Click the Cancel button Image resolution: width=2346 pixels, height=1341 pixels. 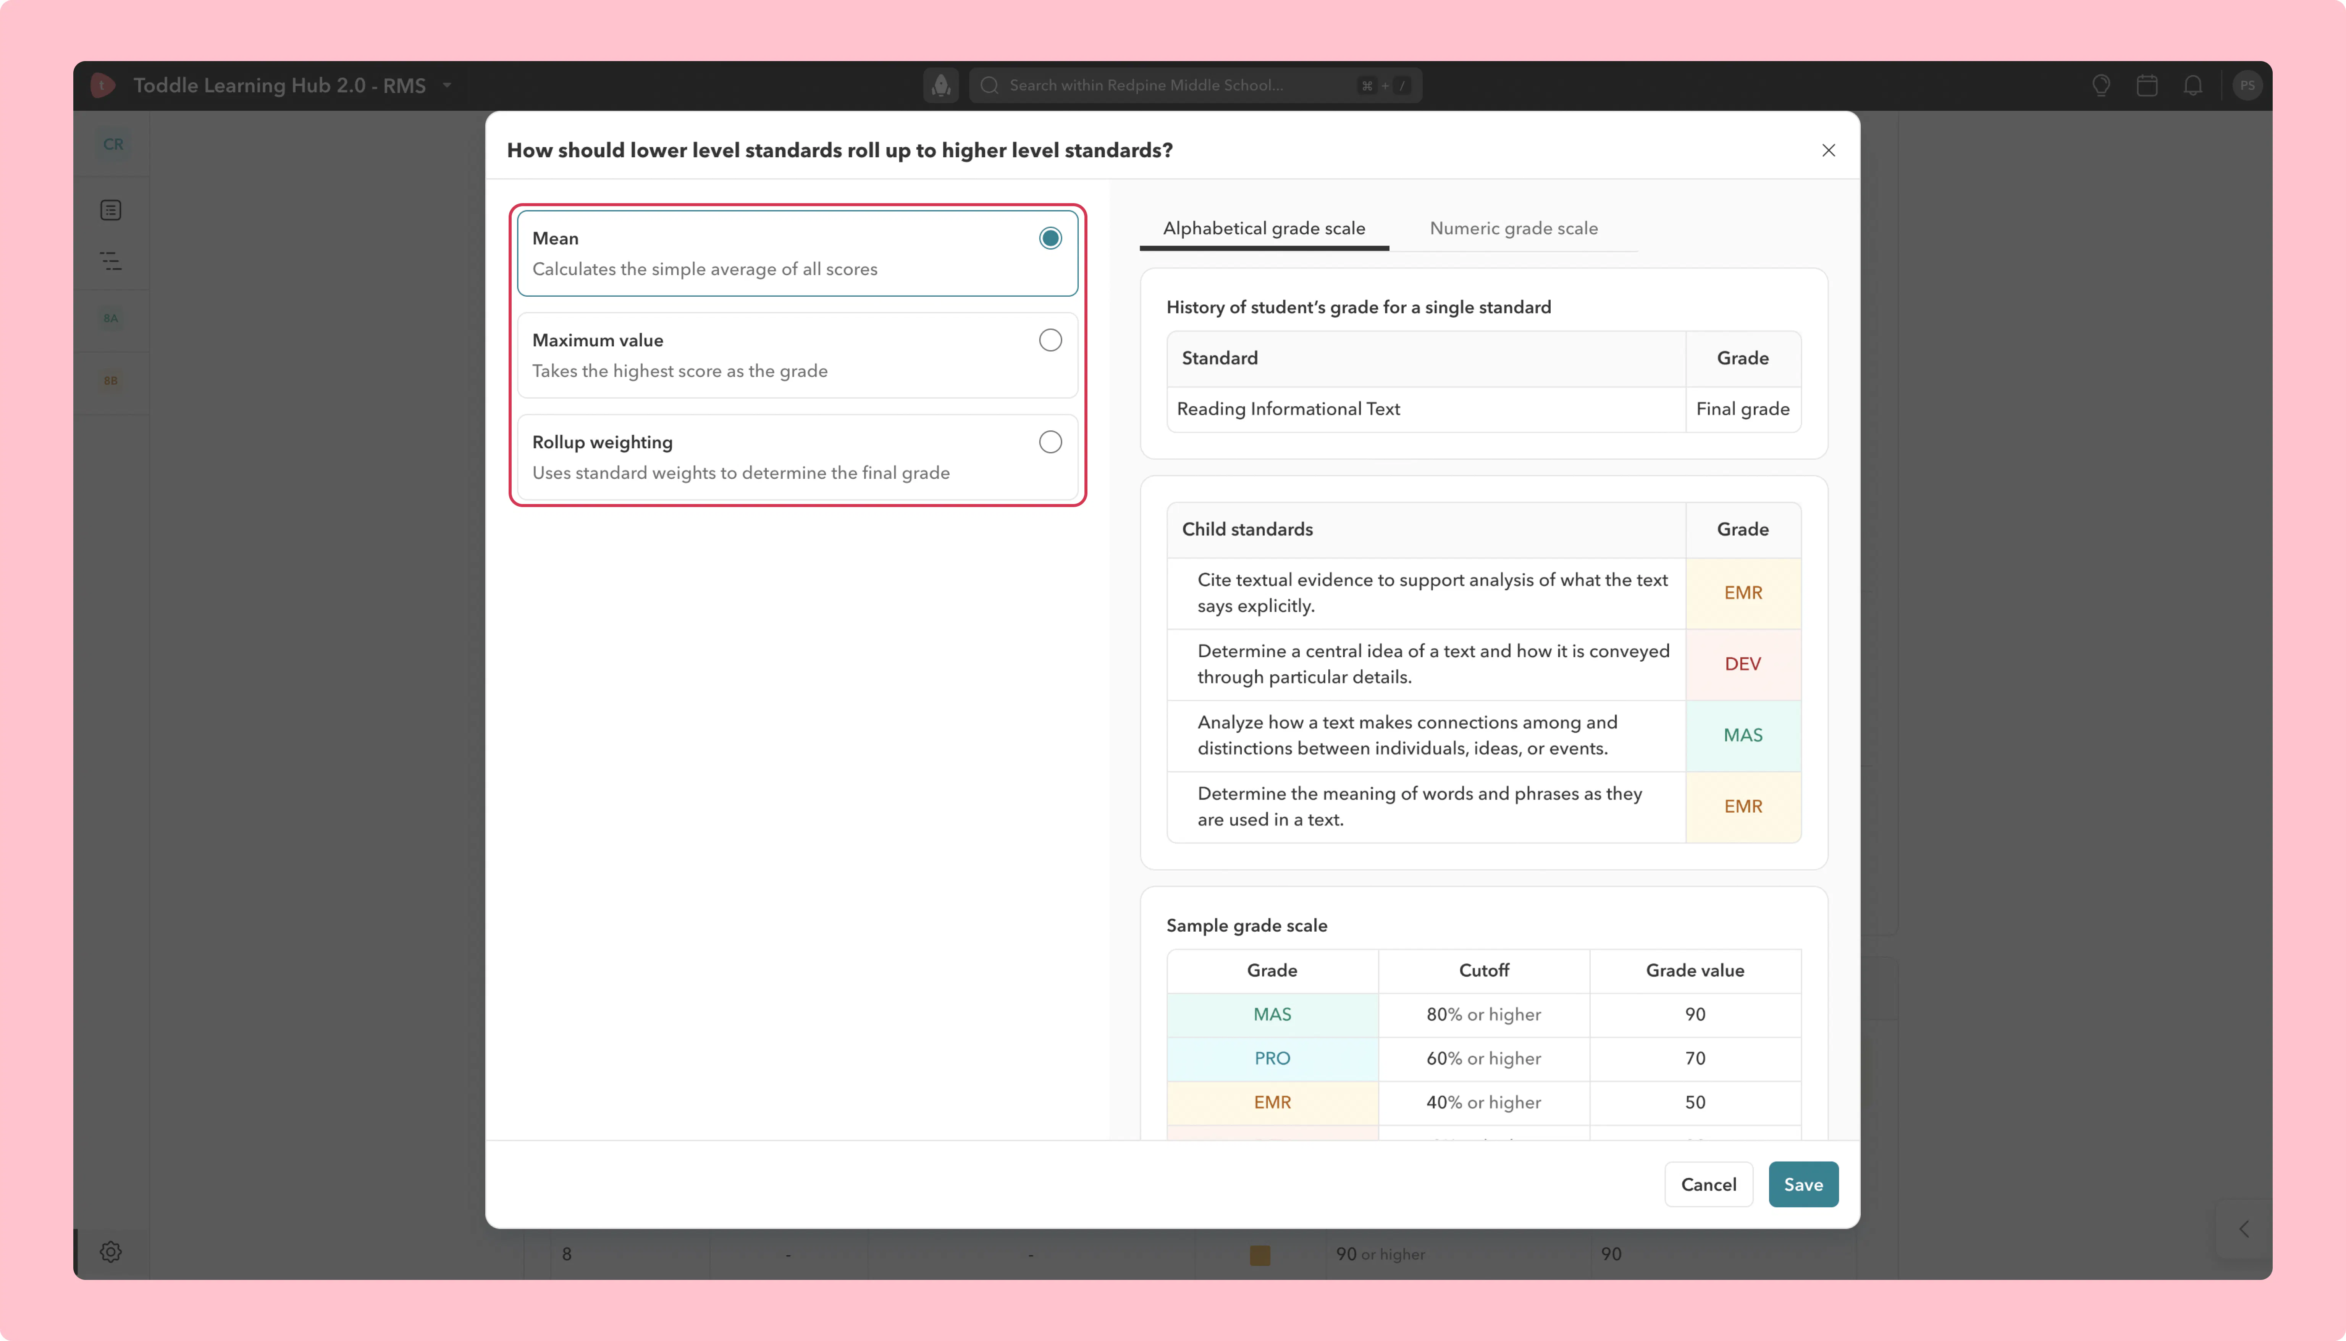click(x=1708, y=1184)
